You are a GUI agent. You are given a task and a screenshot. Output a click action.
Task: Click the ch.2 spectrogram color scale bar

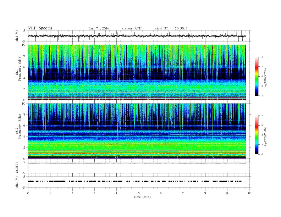point(257,135)
